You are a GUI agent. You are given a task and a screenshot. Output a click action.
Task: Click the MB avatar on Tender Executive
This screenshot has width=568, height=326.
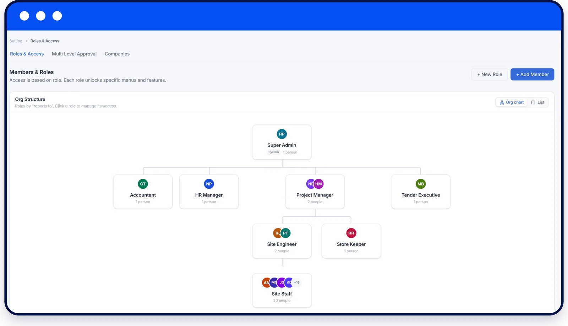421,184
